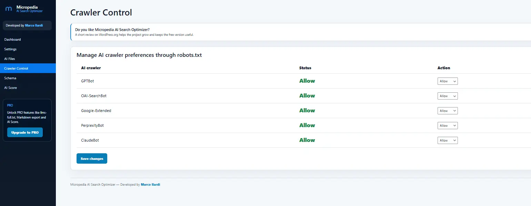The width and height of the screenshot is (531, 206).
Task: Click the Manage AI crawler preferences heading
Action: pos(139,55)
